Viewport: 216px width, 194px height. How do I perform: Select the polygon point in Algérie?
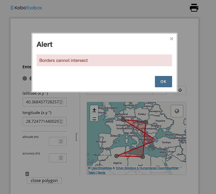pos(116,156)
